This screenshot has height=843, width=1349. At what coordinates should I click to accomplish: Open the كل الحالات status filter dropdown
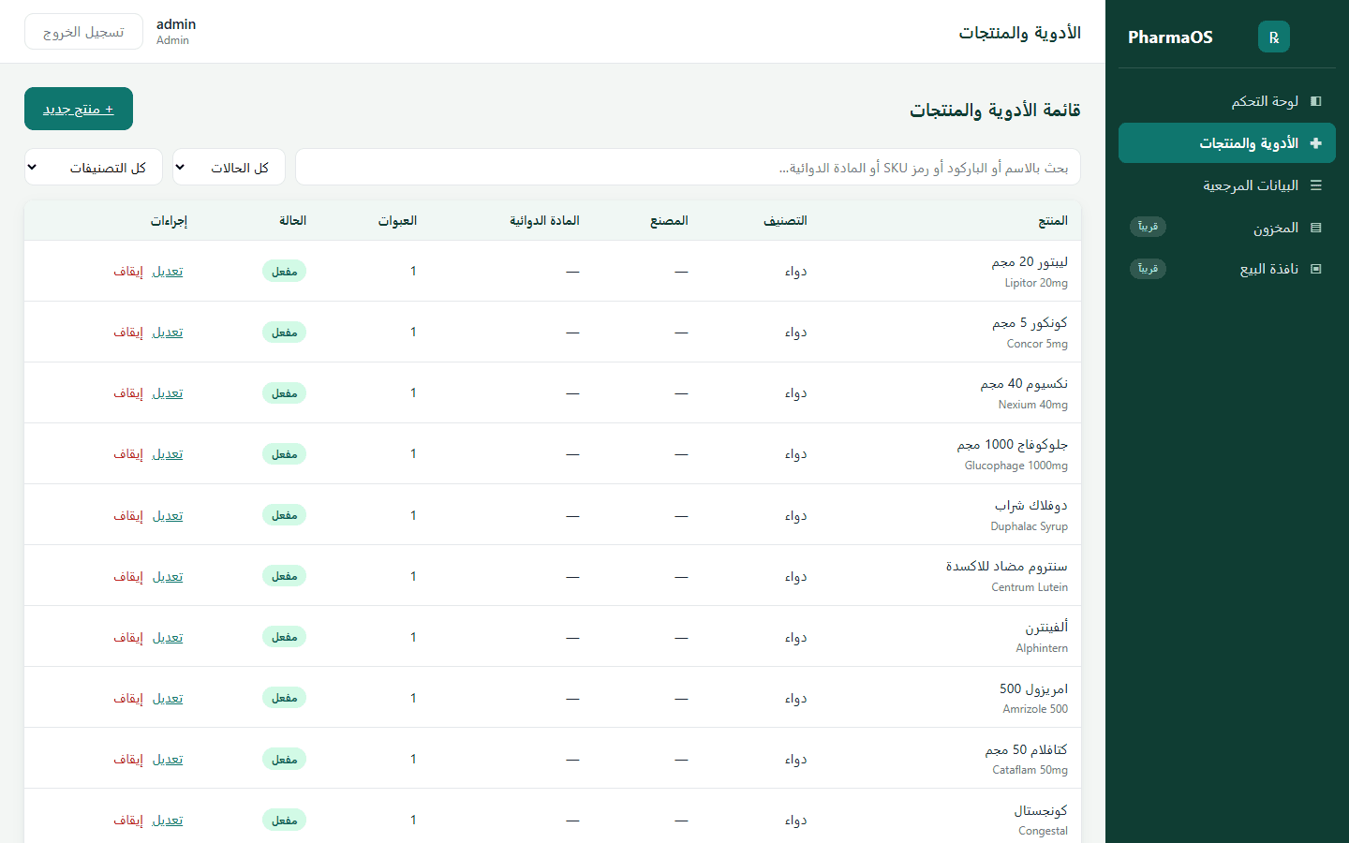229,167
